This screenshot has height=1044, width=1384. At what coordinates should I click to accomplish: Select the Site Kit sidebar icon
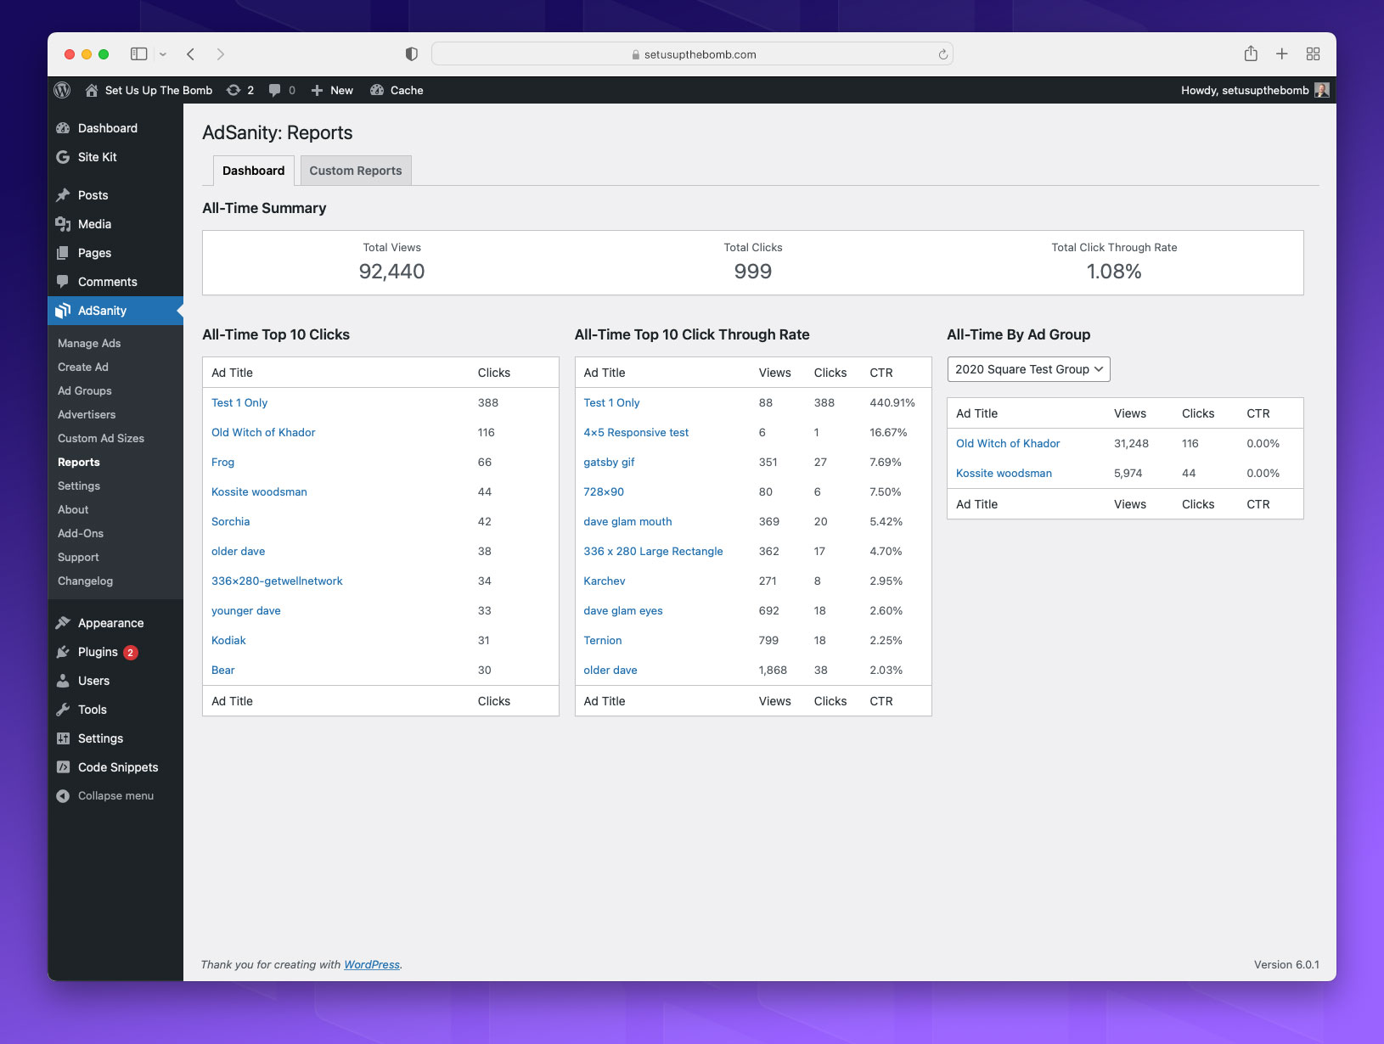[63, 157]
